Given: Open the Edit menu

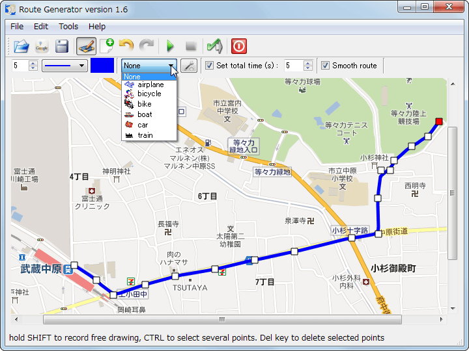Looking at the screenshot, I should coord(40,27).
